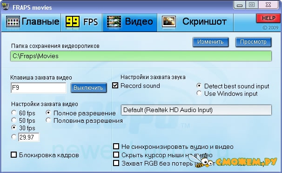Click the Выключить hotkey button
This screenshot has width=282, height=173.
coord(89,88)
